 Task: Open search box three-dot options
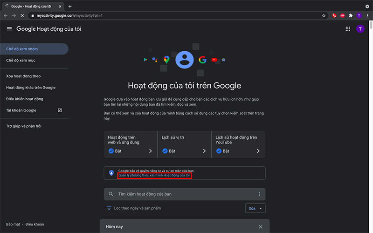pyautogui.click(x=259, y=194)
